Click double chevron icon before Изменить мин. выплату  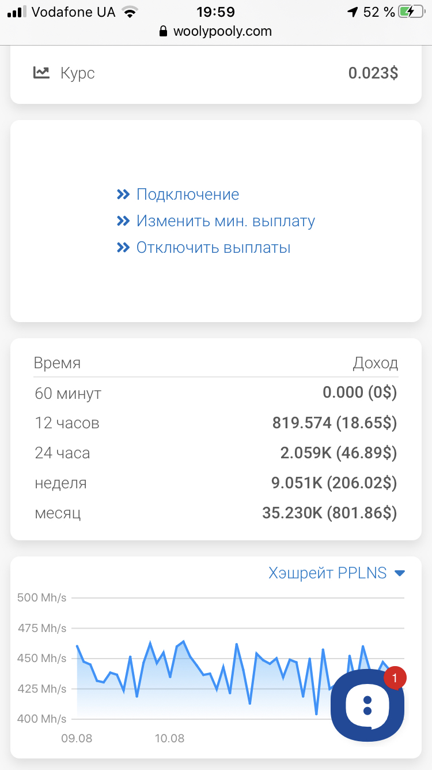point(123,221)
